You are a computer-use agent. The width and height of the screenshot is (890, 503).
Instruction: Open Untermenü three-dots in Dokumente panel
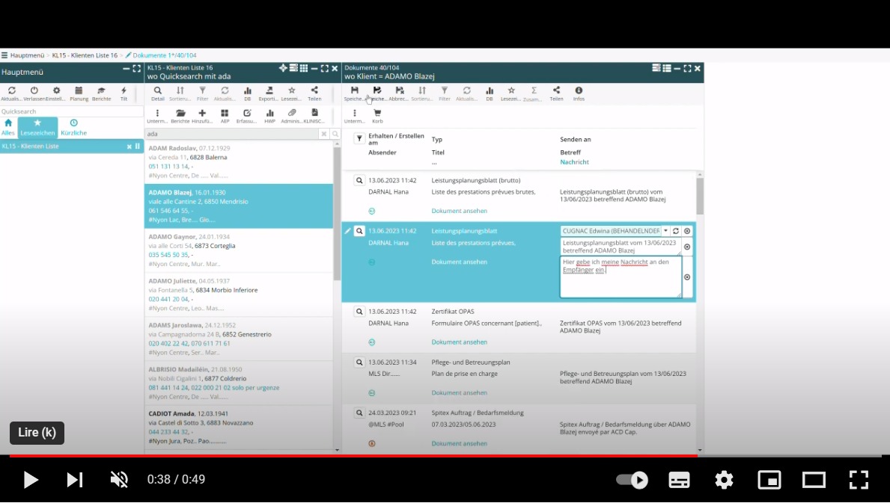point(354,114)
